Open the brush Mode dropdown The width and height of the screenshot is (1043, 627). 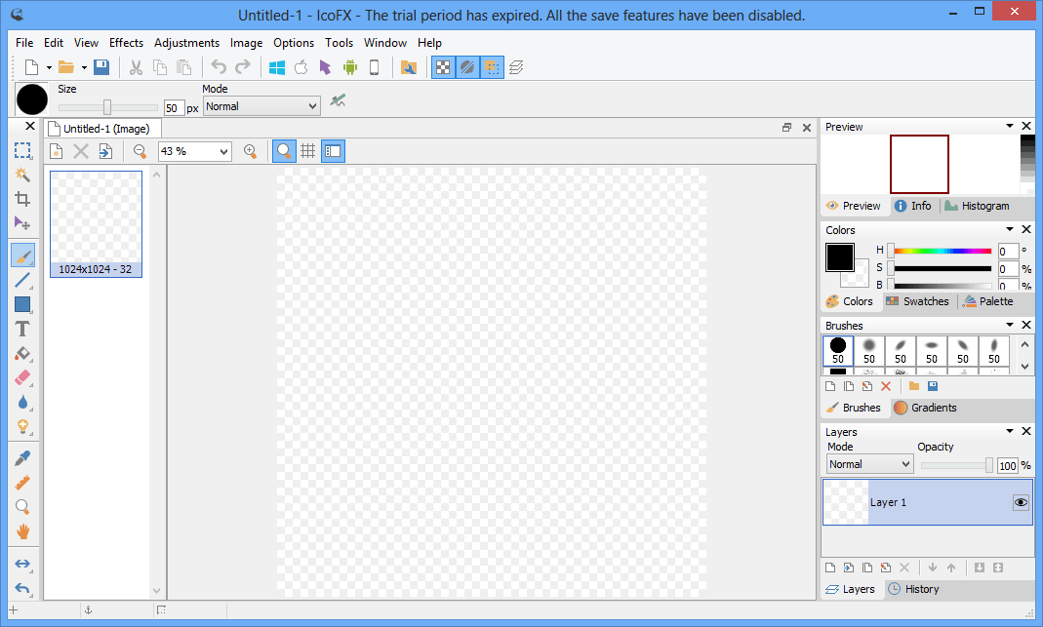(x=261, y=106)
